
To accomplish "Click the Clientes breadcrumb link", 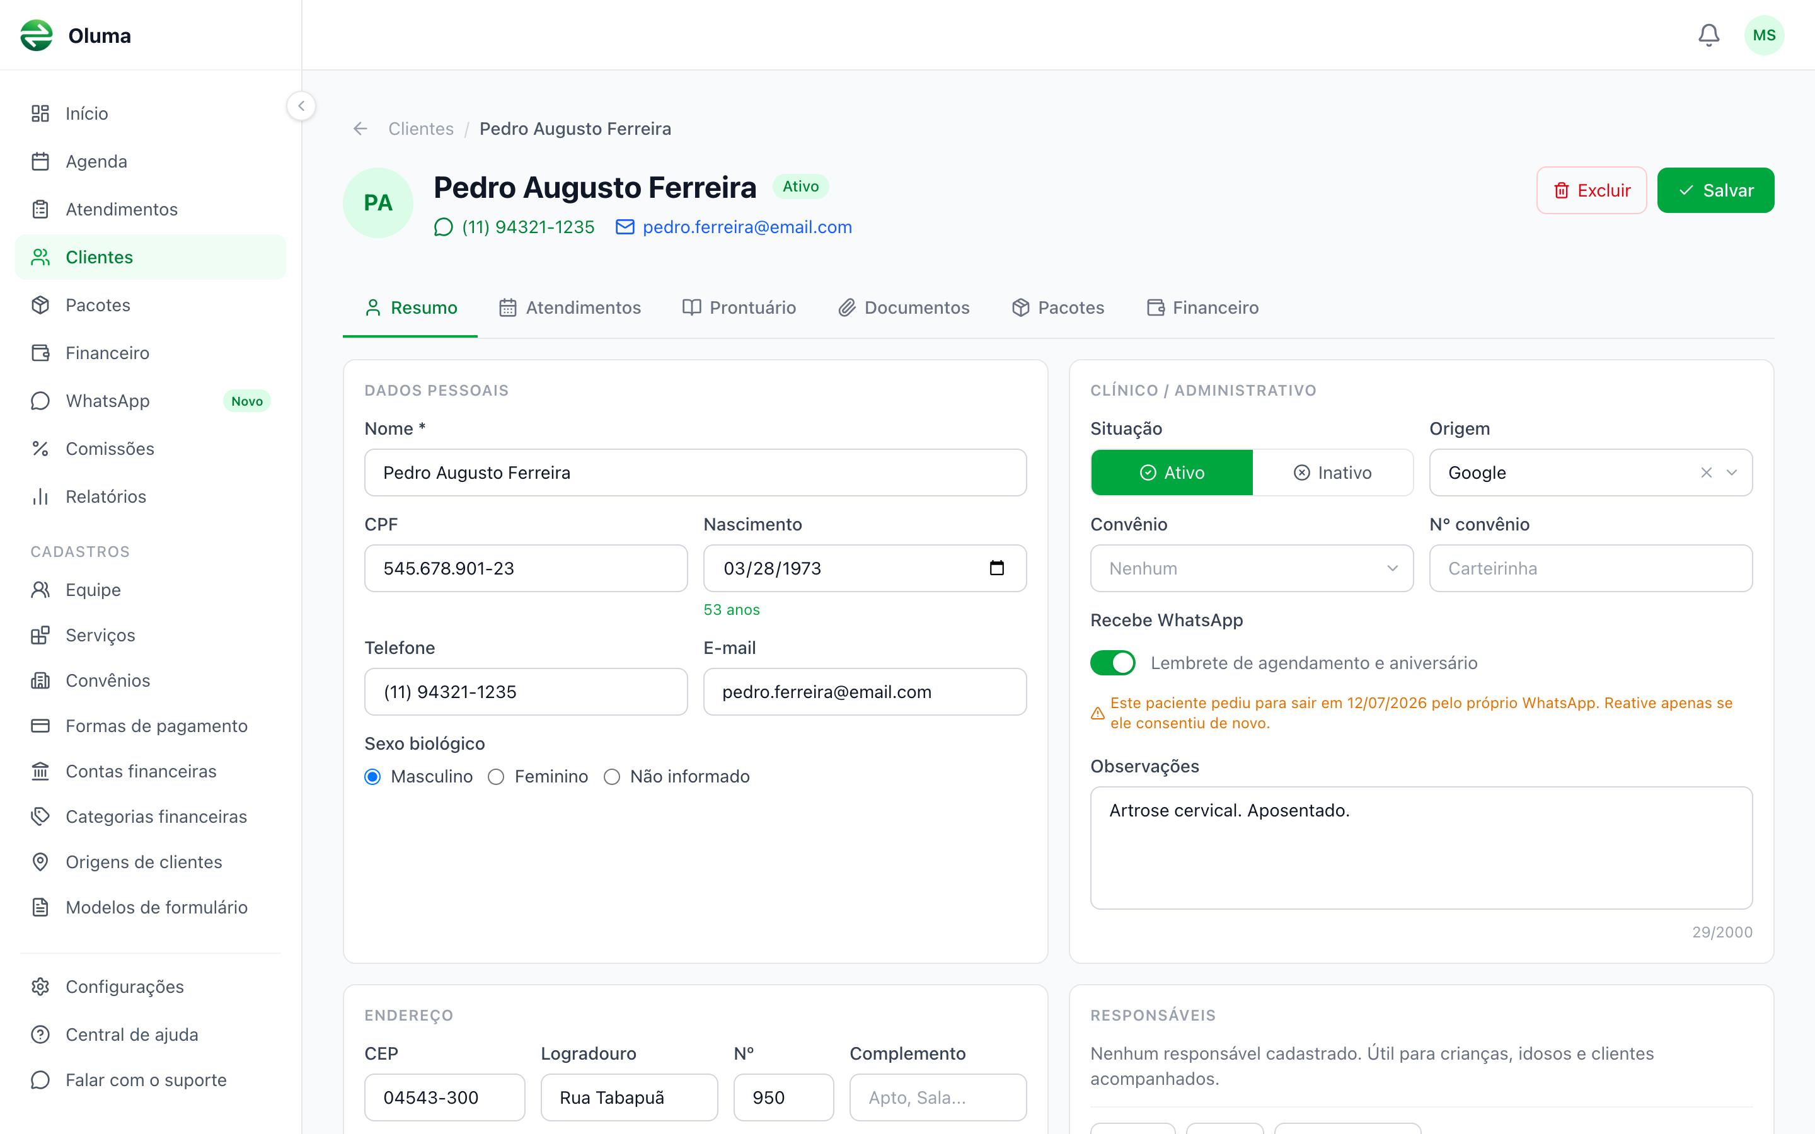I will coord(421,129).
